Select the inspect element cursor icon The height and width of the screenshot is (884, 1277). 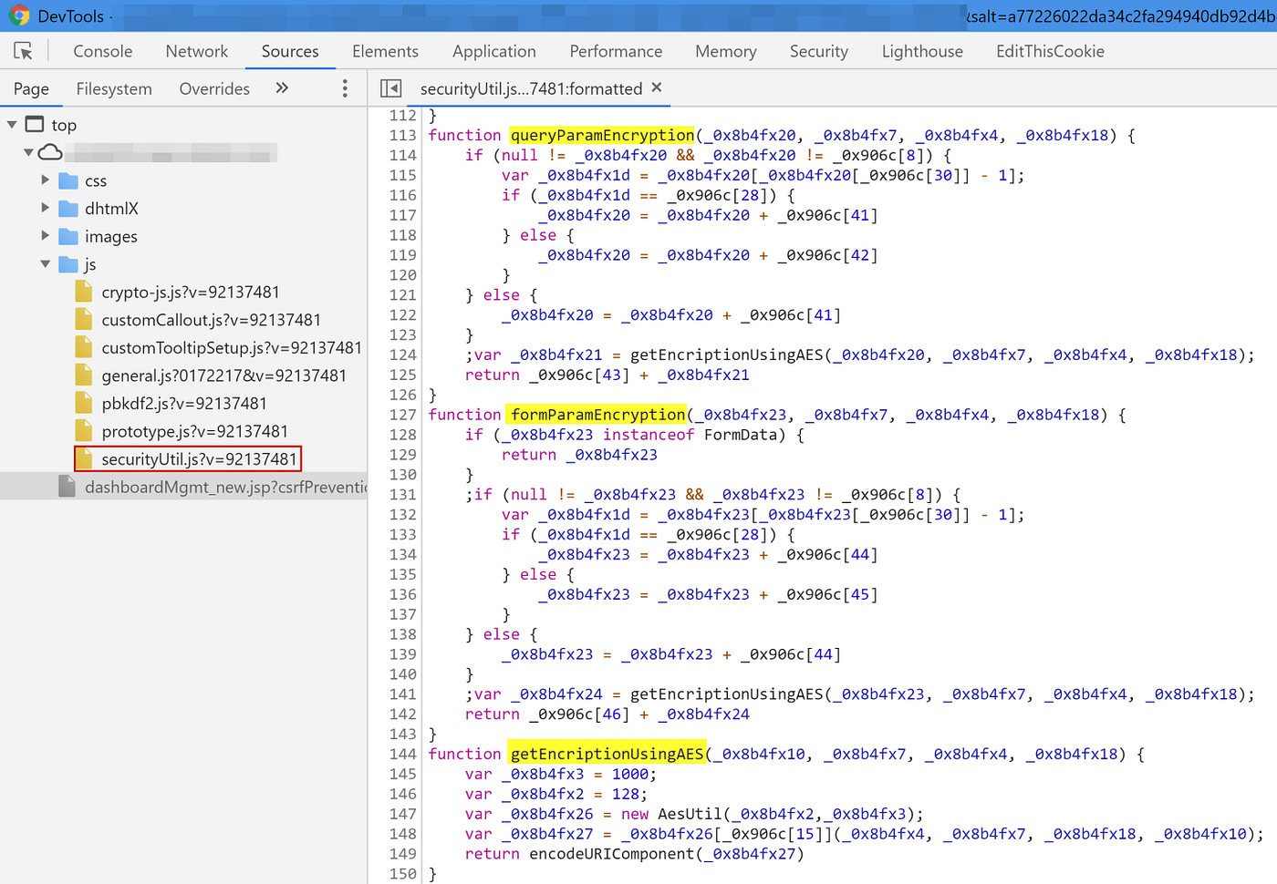point(25,50)
